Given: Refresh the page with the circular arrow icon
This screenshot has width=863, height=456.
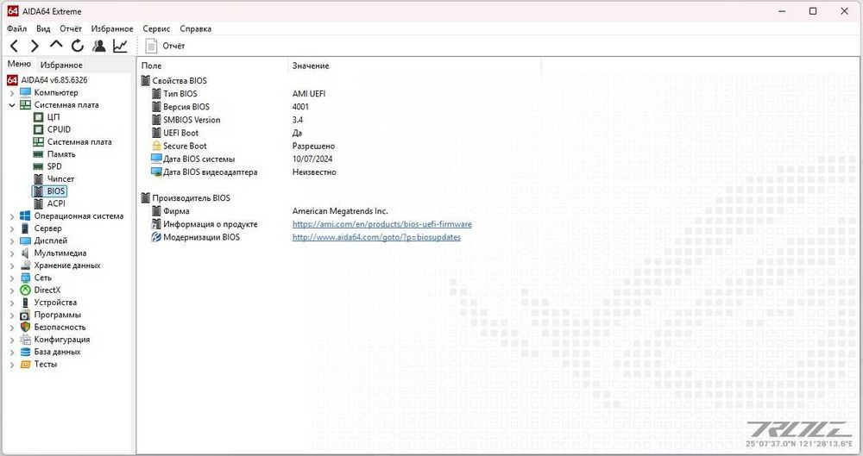Looking at the screenshot, I should 78,47.
